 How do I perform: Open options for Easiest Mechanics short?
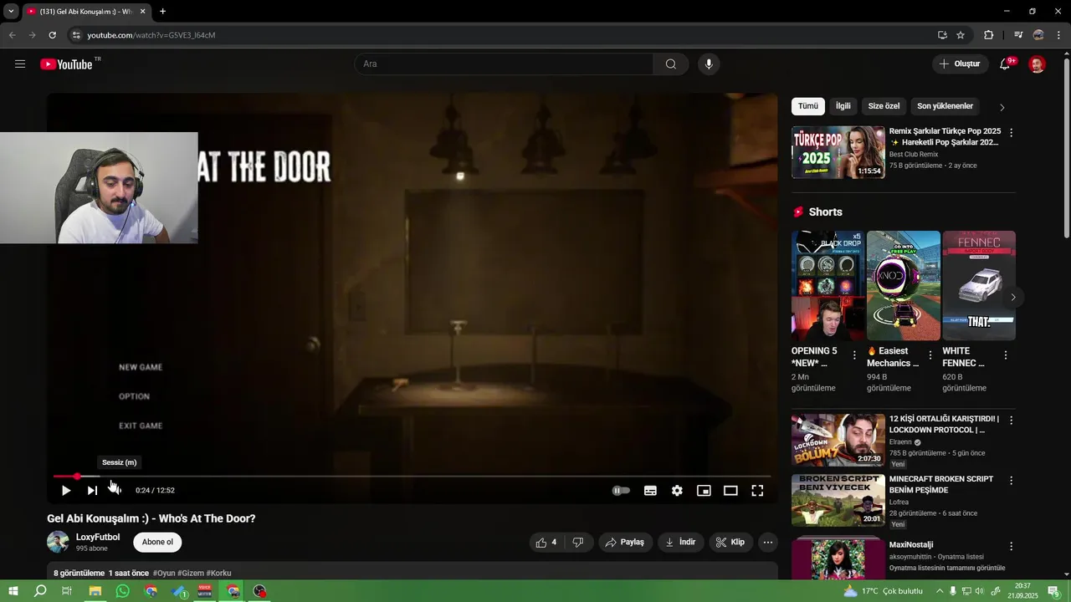pos(930,355)
